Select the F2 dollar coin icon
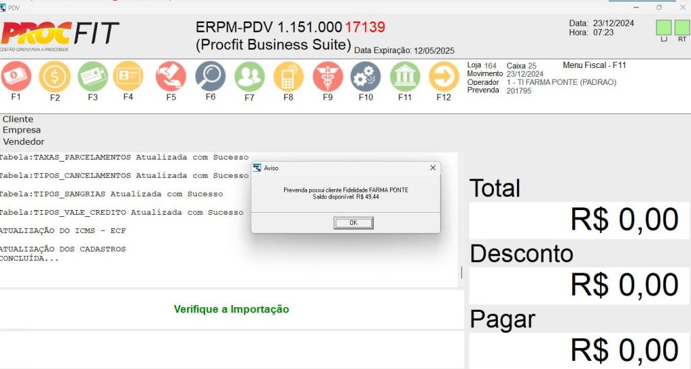This screenshot has width=691, height=369. 55,77
